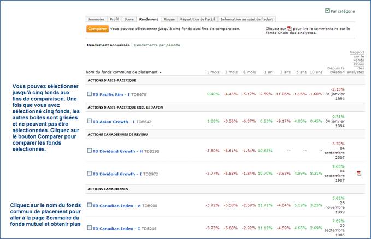Screen dimensions: 371x239
Task: Sort by the 10 ans column header
Action: point(316,72)
